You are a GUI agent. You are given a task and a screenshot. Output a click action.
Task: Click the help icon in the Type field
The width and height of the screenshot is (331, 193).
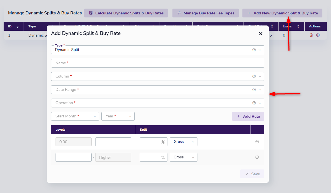(x=254, y=50)
